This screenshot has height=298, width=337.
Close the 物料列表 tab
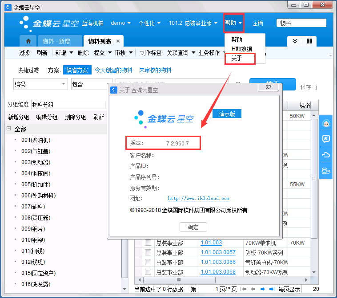pyautogui.click(x=118, y=41)
